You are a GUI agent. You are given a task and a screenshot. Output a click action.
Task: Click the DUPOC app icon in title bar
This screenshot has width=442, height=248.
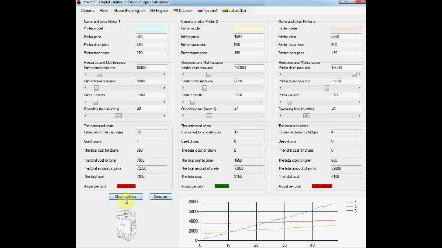coord(79,2)
